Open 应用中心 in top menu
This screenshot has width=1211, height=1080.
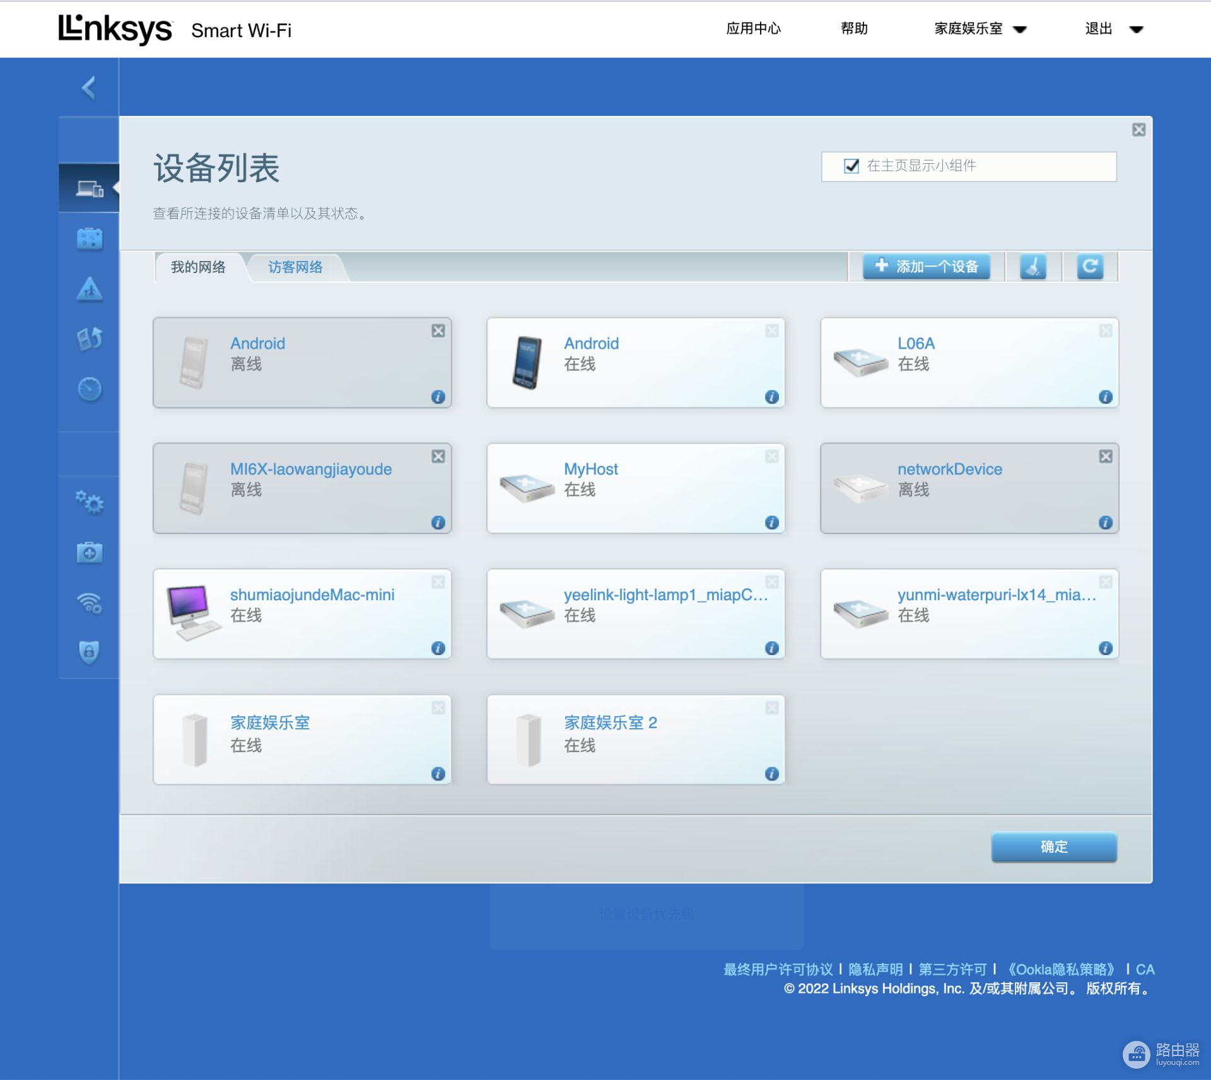[x=753, y=28]
